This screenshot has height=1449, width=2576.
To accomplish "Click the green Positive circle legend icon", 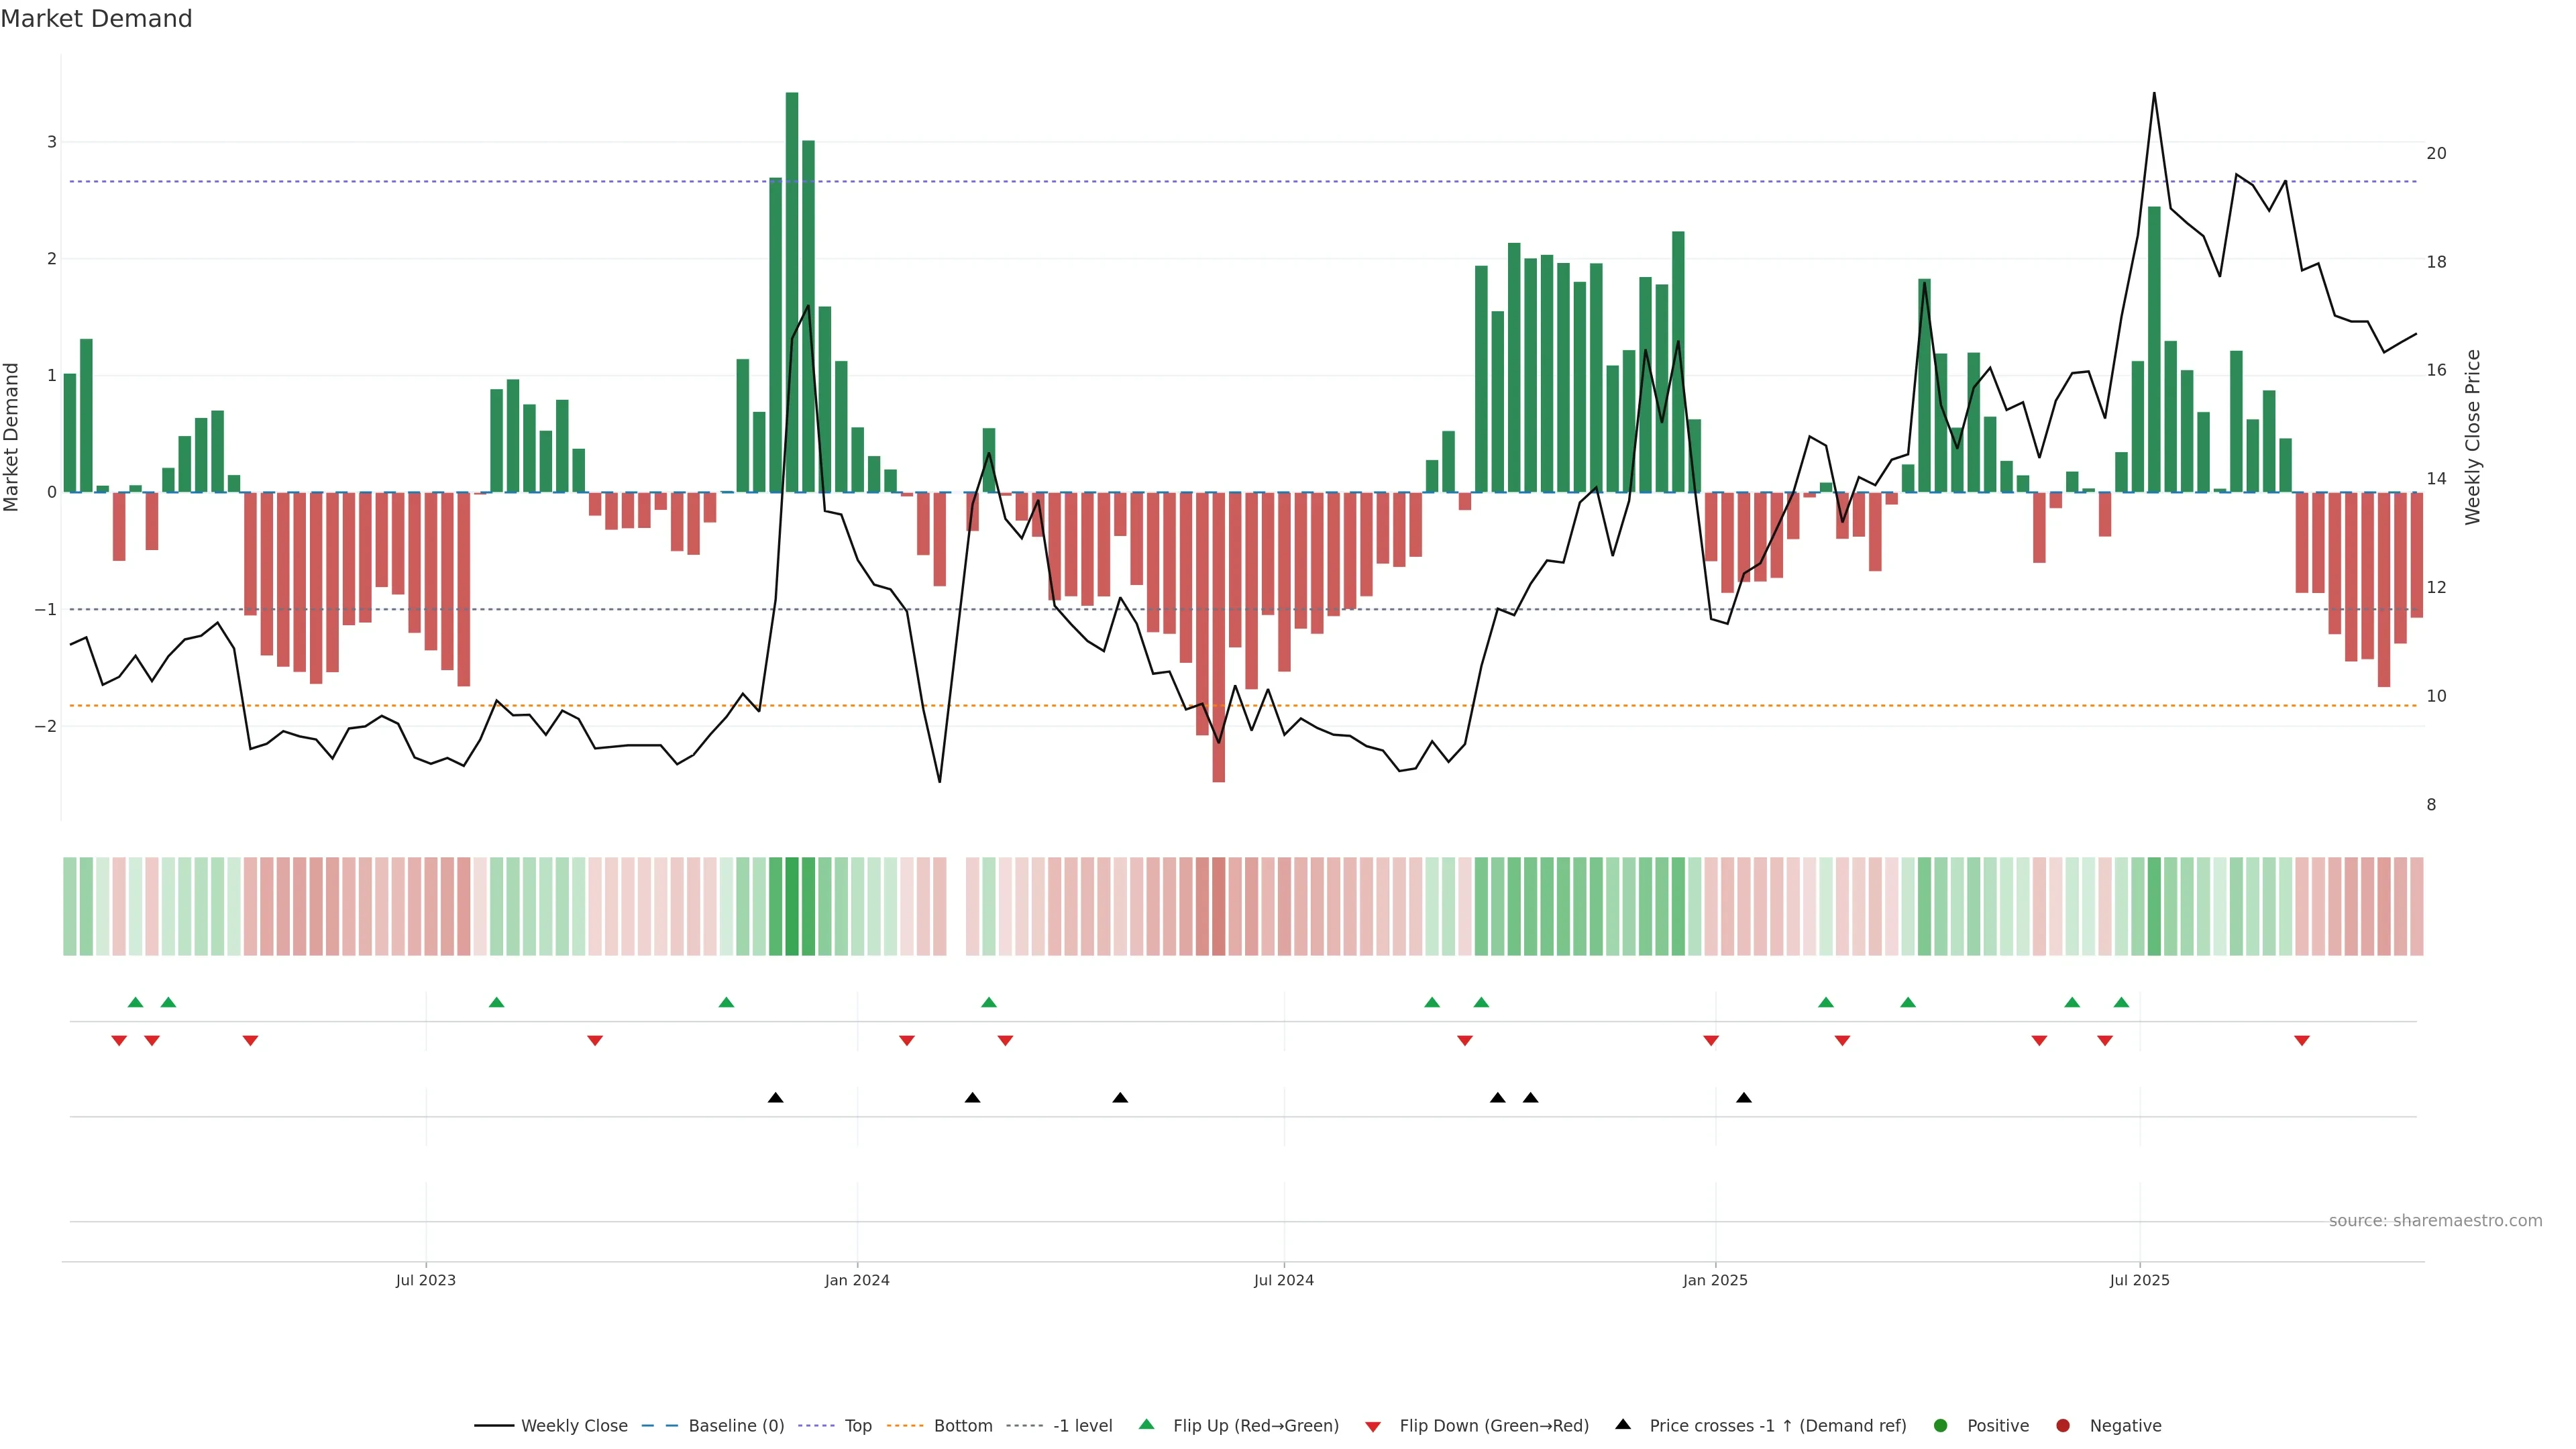I will (1941, 1425).
